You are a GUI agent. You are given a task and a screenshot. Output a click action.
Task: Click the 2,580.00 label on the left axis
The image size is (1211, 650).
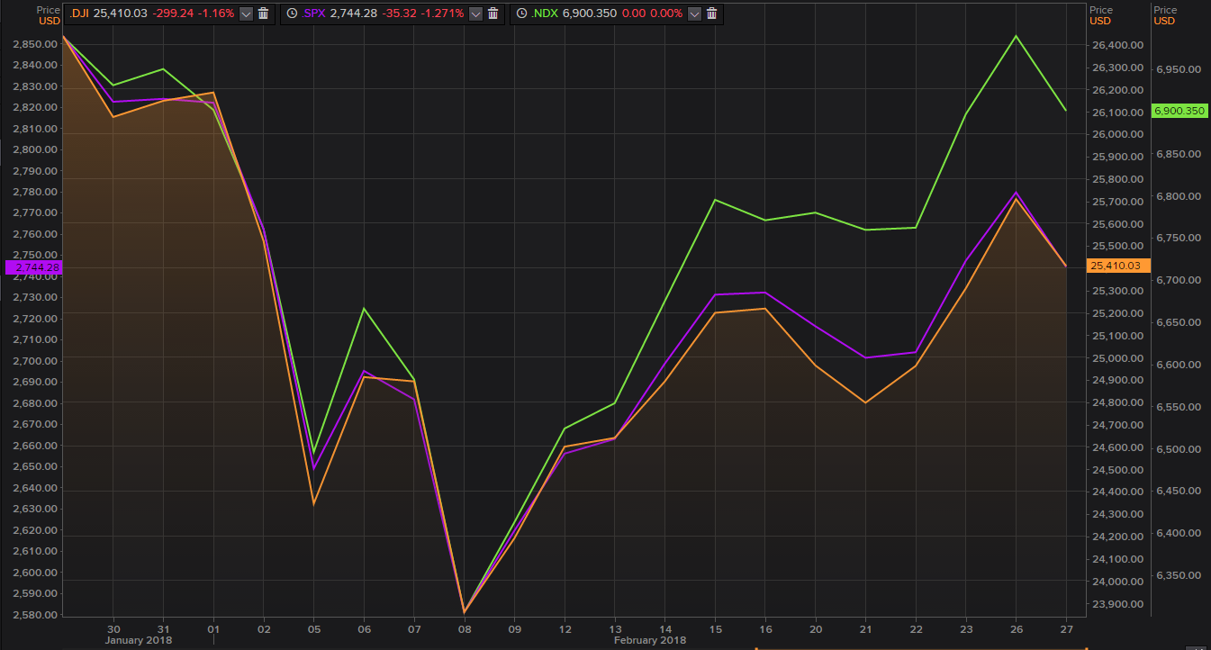[x=36, y=615]
